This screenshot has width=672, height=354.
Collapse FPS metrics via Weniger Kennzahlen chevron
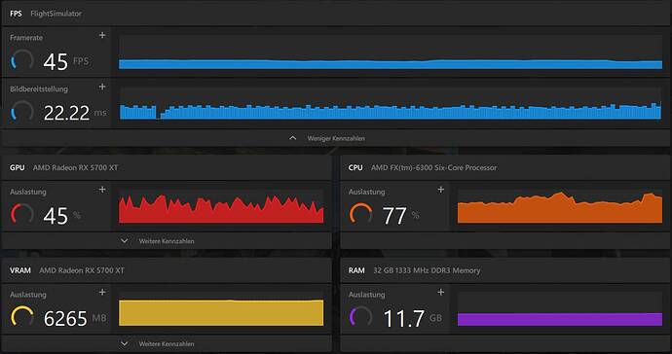click(x=293, y=138)
